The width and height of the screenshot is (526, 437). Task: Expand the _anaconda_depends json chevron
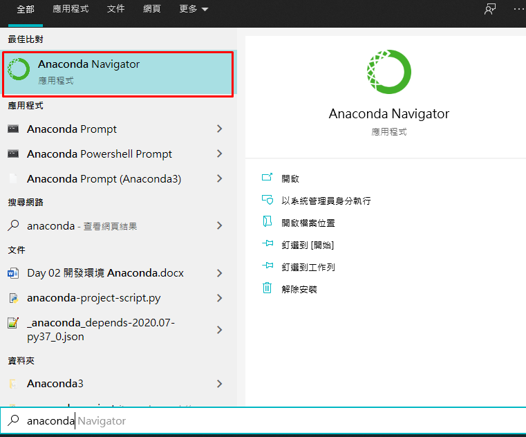tap(219, 330)
